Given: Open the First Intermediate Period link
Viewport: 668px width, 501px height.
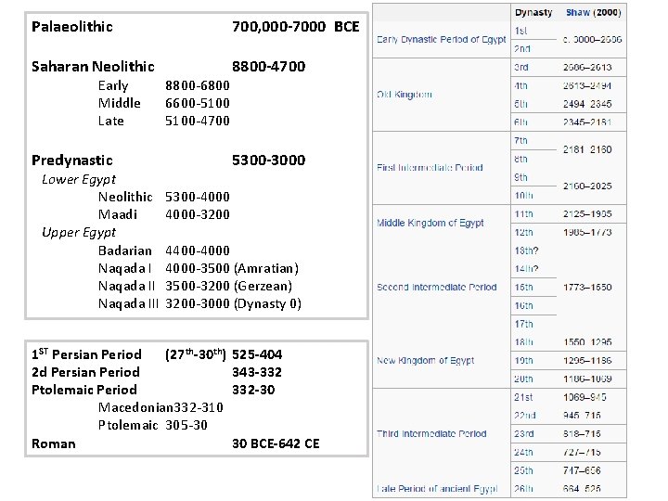Looking at the screenshot, I should [430, 168].
